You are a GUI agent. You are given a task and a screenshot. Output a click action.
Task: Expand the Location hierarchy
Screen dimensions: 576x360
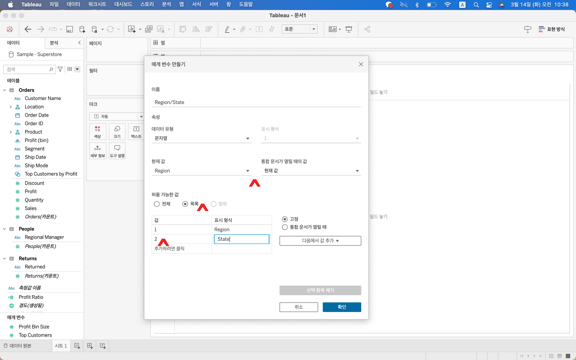10,107
